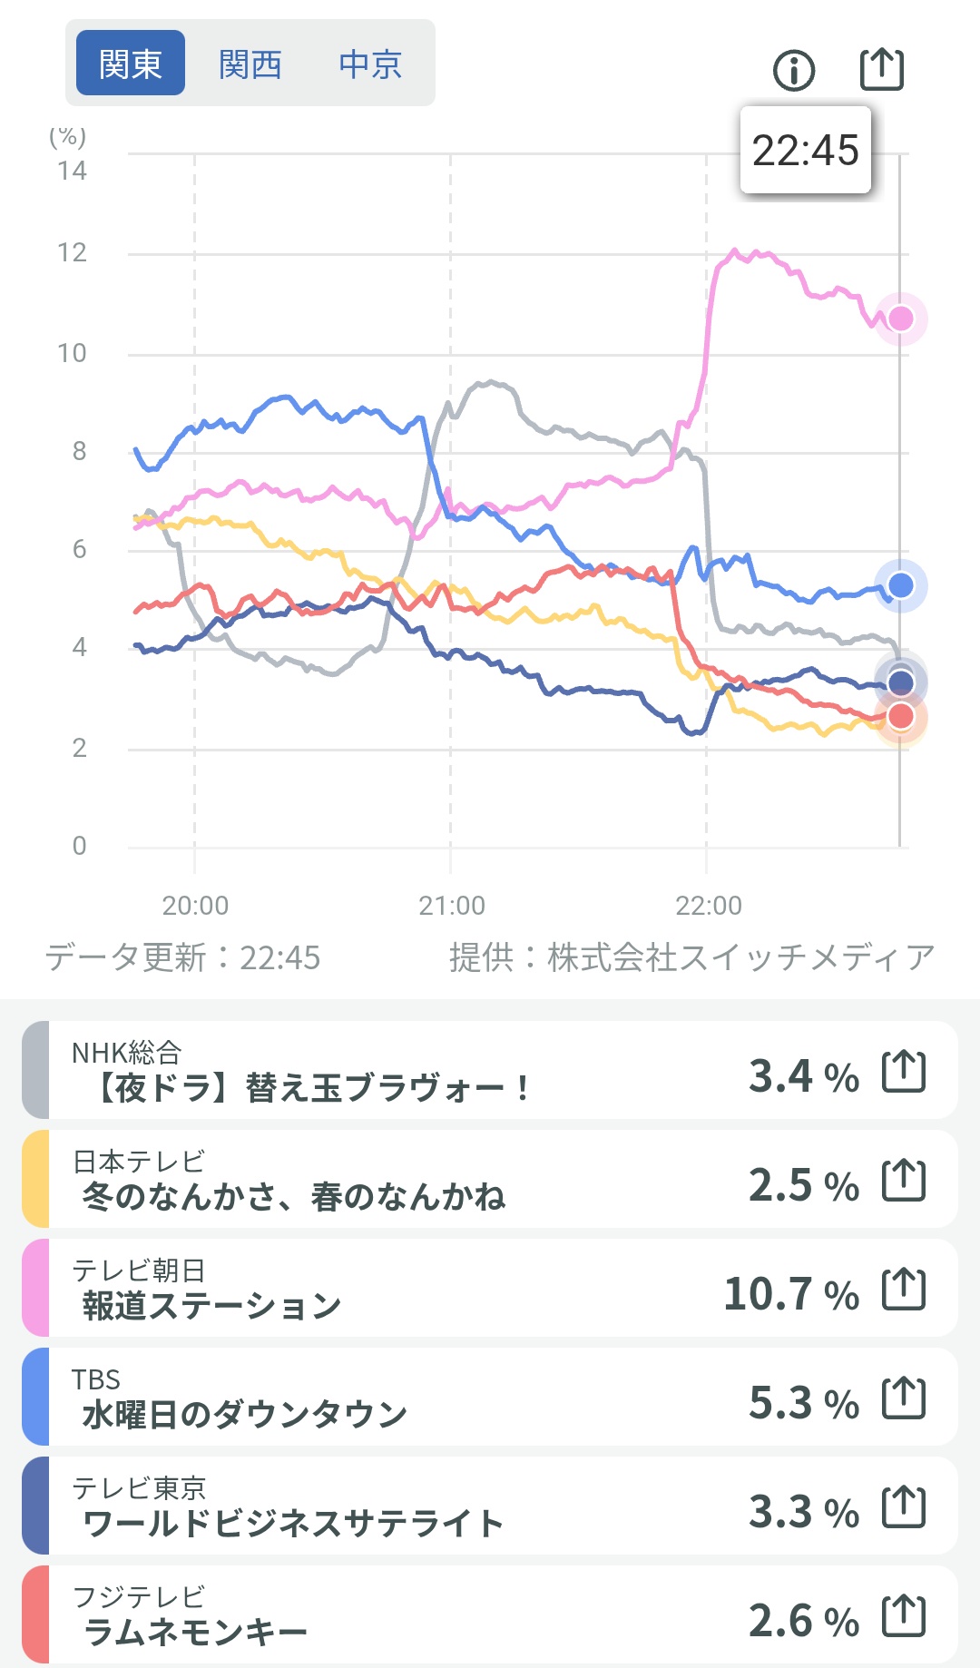
Task: Share the 日本テレビ rating row
Action: click(904, 1181)
